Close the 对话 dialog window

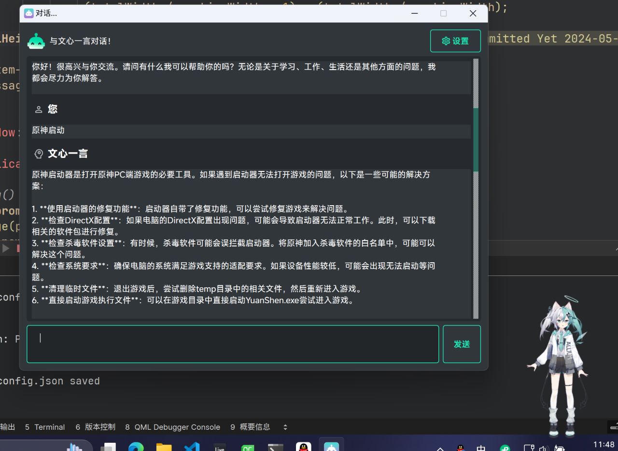pos(473,13)
